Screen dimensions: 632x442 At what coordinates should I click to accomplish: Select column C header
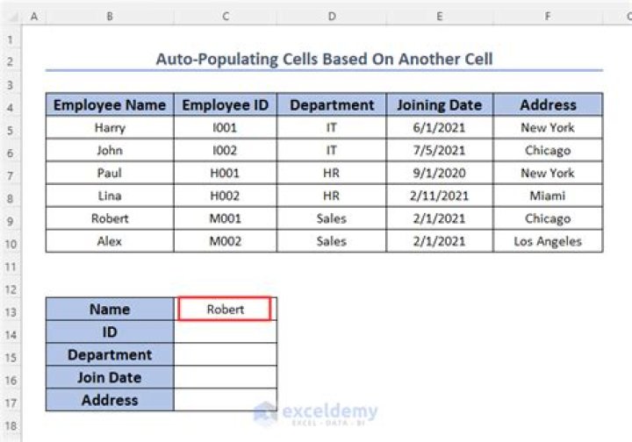click(x=226, y=16)
